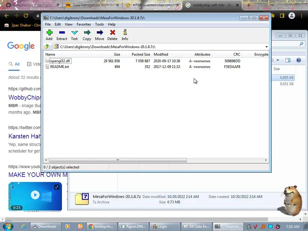This screenshot has height=231, width=308.
Task: Click the Explorer help question mark icon
Action: (299, 60)
